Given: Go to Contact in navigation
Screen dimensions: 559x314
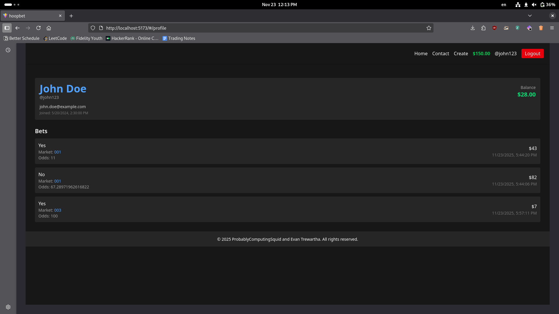Looking at the screenshot, I should pos(441,53).
